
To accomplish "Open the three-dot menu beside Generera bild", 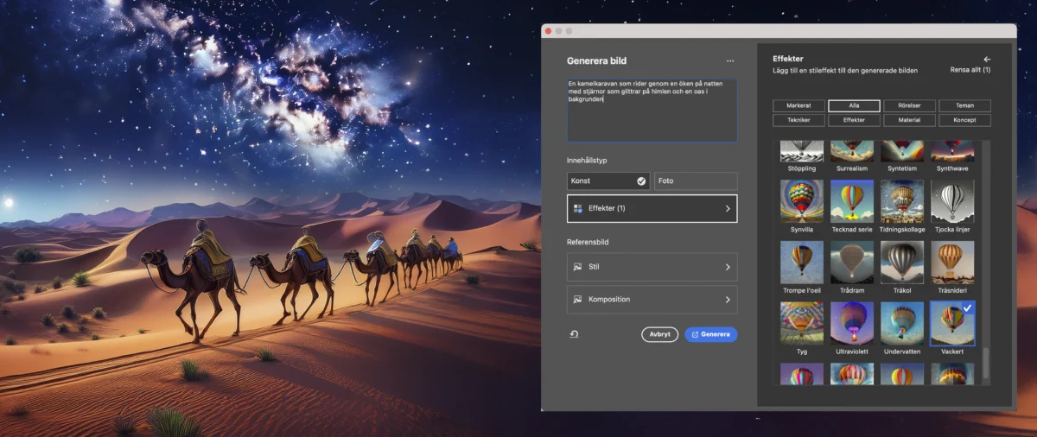I will 730,61.
